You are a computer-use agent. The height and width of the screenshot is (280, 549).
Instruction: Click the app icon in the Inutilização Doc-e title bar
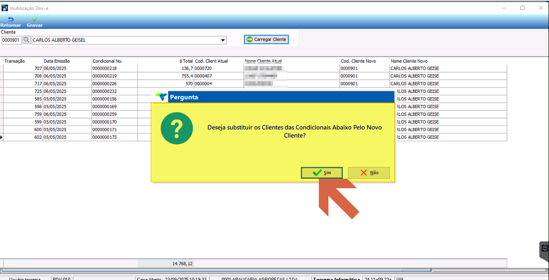pyautogui.click(x=5, y=7)
